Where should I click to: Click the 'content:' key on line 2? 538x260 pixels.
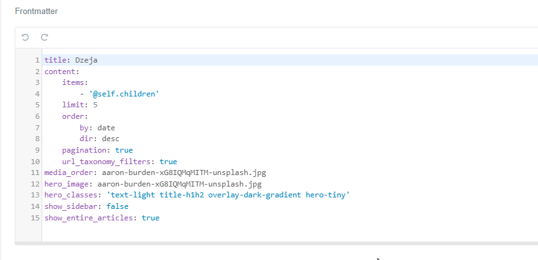[x=62, y=72]
